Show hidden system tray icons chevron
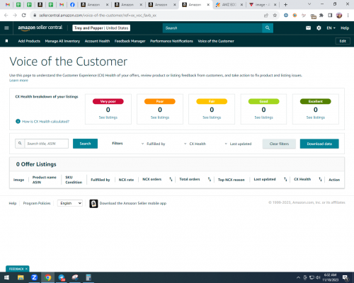354x283 pixels. tap(298, 277)
